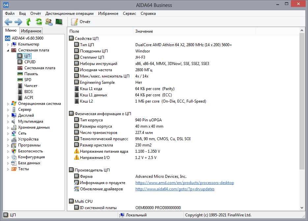
Task: Expand the Программы tree node
Action: coord(8,145)
